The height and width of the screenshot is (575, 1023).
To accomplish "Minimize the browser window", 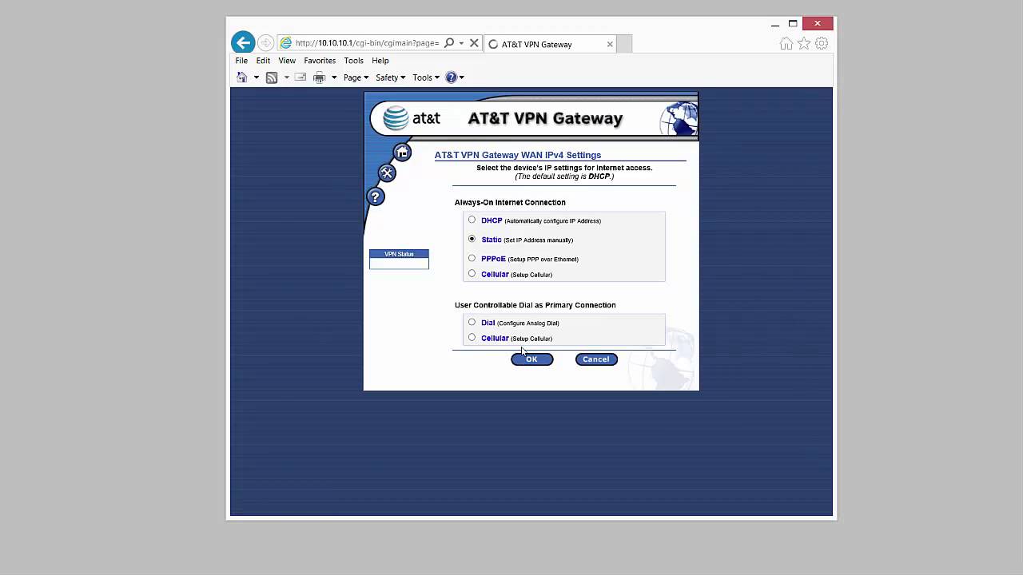I will pyautogui.click(x=775, y=24).
